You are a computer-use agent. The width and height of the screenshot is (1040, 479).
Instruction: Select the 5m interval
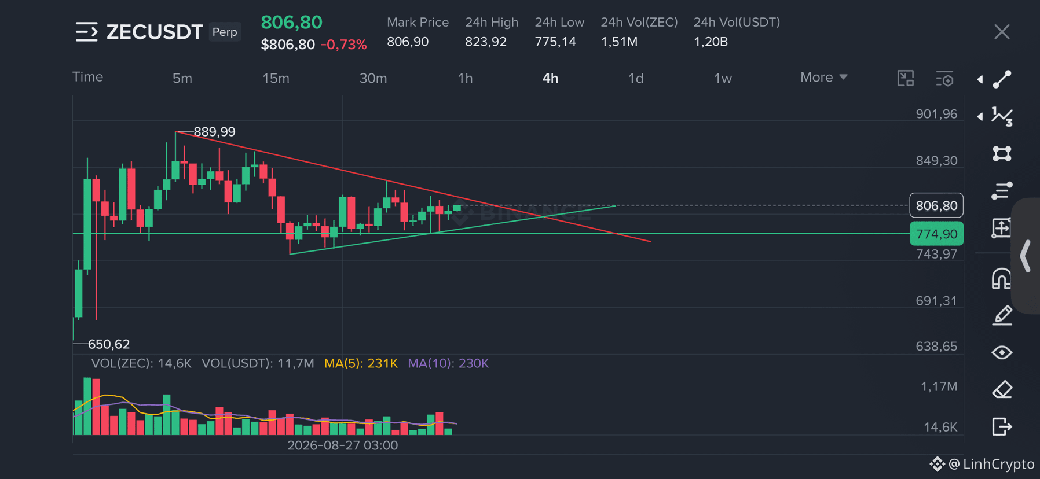point(182,78)
